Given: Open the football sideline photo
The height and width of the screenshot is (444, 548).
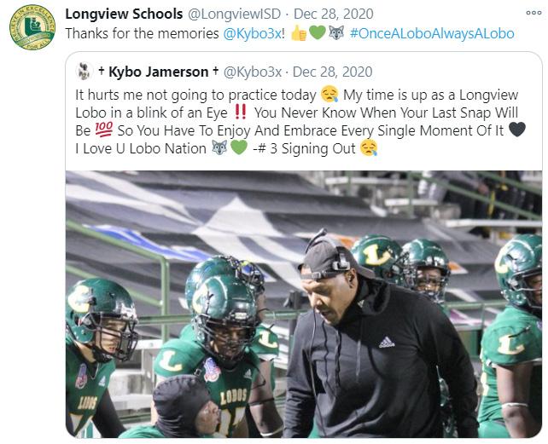Looking at the screenshot, I should click(x=304, y=304).
